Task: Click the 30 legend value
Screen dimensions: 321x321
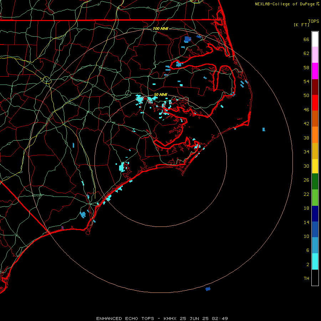Action: point(306,166)
